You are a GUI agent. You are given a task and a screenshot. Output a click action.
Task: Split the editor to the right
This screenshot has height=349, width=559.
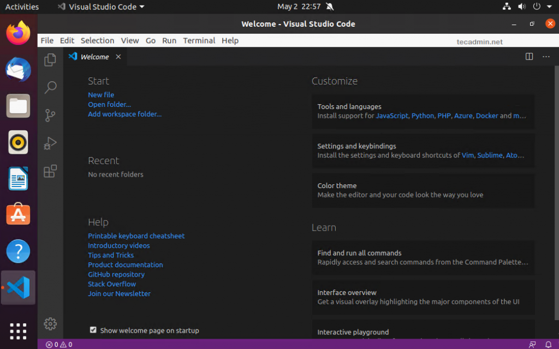pyautogui.click(x=529, y=57)
